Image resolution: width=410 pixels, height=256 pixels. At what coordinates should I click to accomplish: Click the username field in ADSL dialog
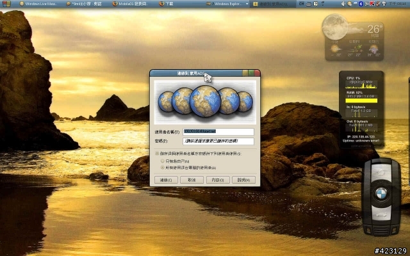point(218,131)
